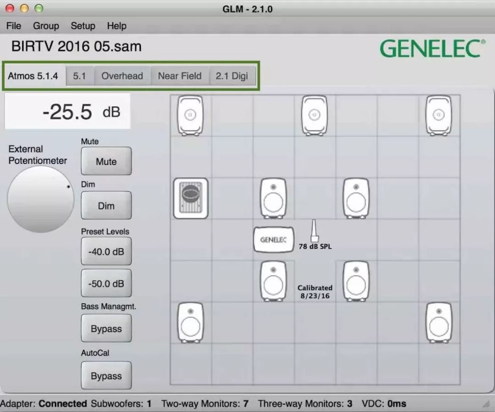Select the two-way monitor directly above the GENELEC adapter
Image resolution: width=495 pixels, height=412 pixels.
(x=273, y=198)
